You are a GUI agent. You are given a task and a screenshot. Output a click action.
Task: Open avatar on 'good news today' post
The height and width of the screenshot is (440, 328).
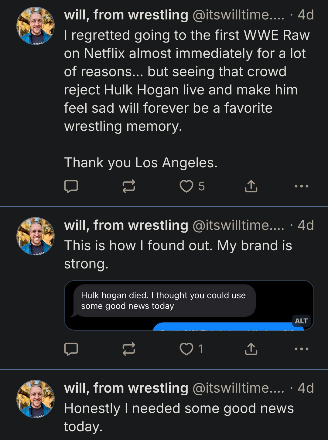(36, 399)
